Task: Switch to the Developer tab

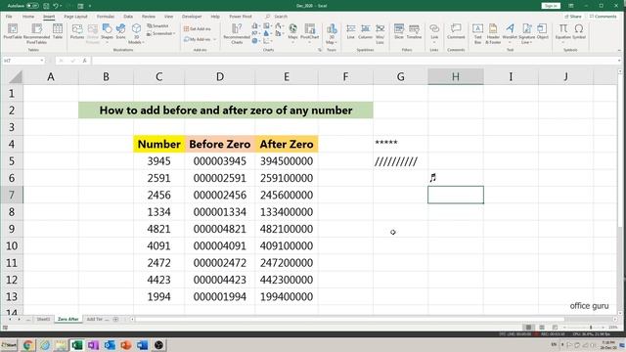Action: [x=192, y=17]
